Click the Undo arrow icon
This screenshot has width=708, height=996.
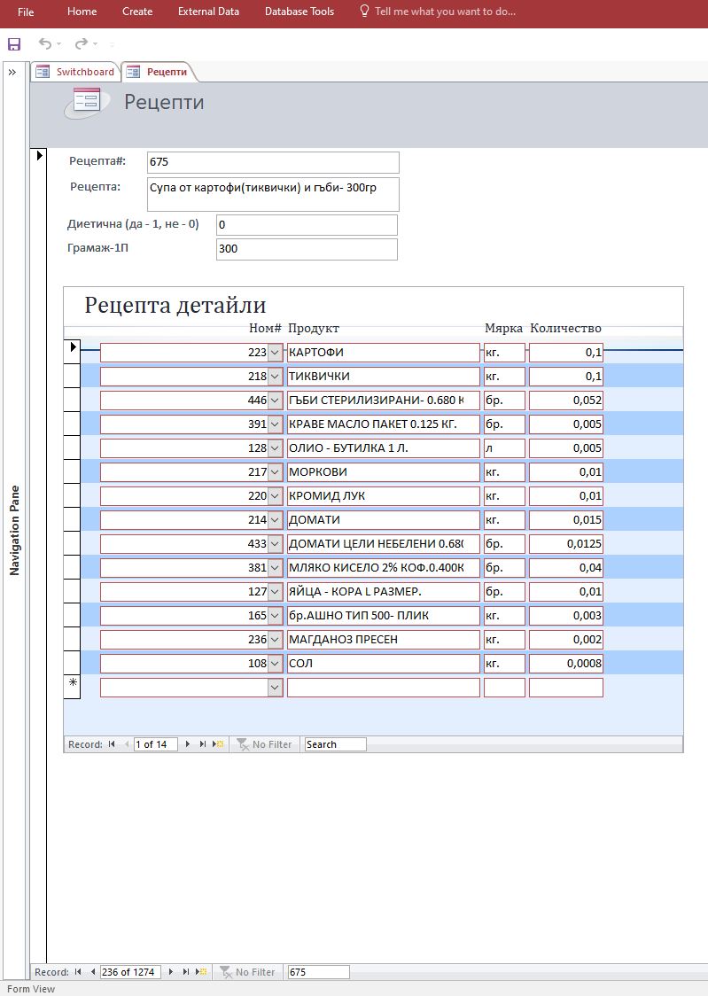[x=45, y=43]
